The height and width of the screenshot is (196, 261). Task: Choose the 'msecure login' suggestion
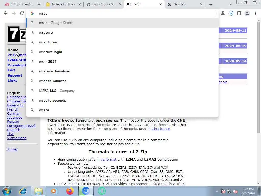click(x=122, y=52)
